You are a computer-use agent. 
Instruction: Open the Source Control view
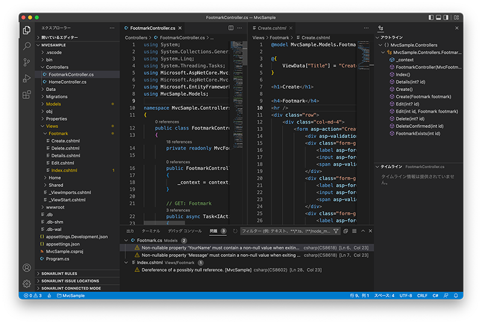pos(27,62)
